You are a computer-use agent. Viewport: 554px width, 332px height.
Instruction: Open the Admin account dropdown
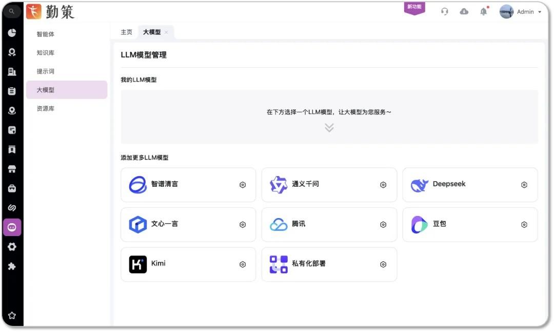524,11
